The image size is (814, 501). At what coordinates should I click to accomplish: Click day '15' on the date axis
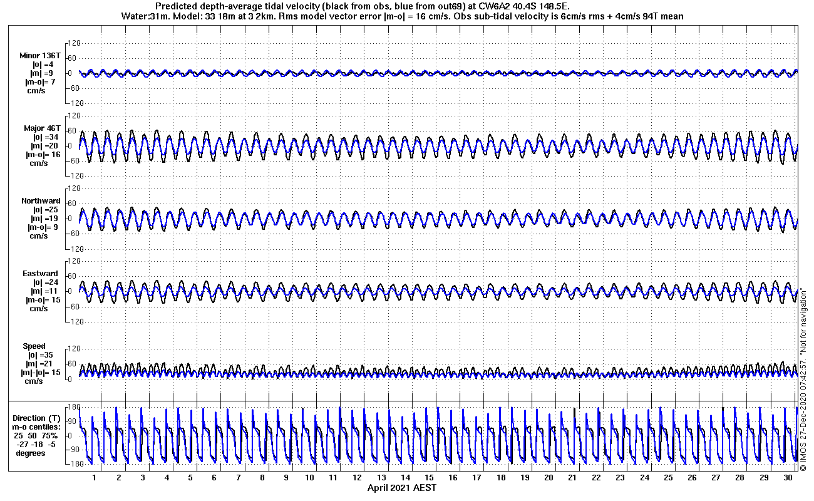(x=430, y=478)
